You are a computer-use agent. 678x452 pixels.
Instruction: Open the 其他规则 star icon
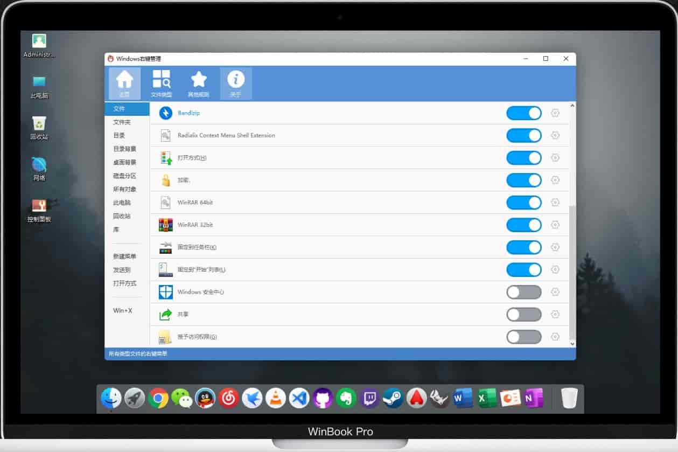199,84
